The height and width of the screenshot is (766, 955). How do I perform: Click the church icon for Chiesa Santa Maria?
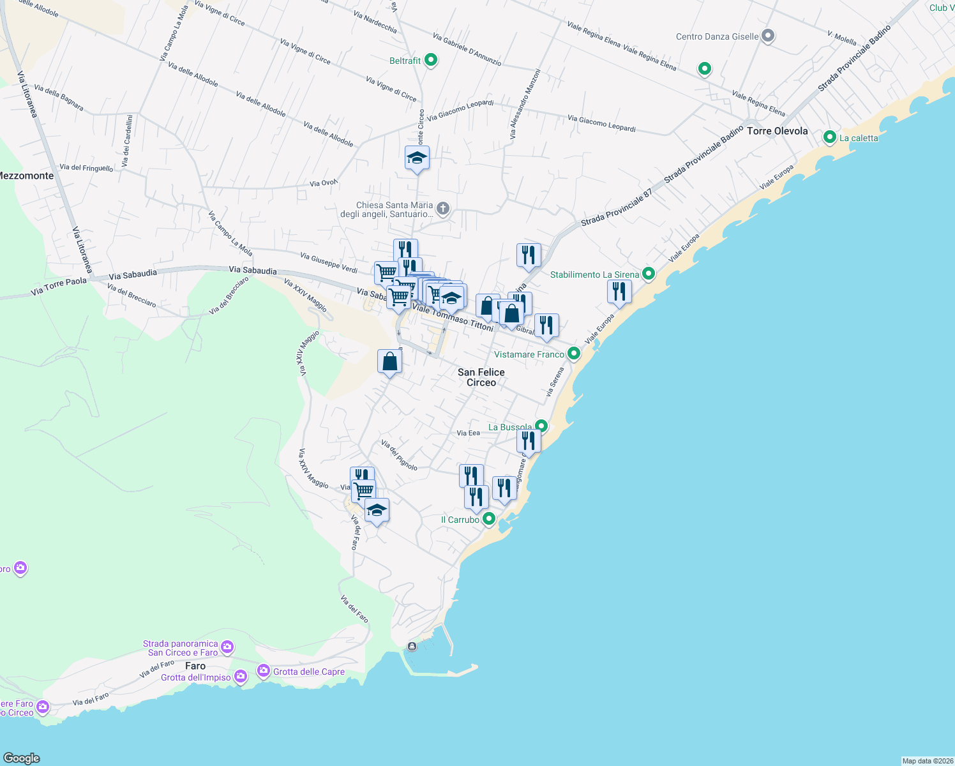coord(442,208)
